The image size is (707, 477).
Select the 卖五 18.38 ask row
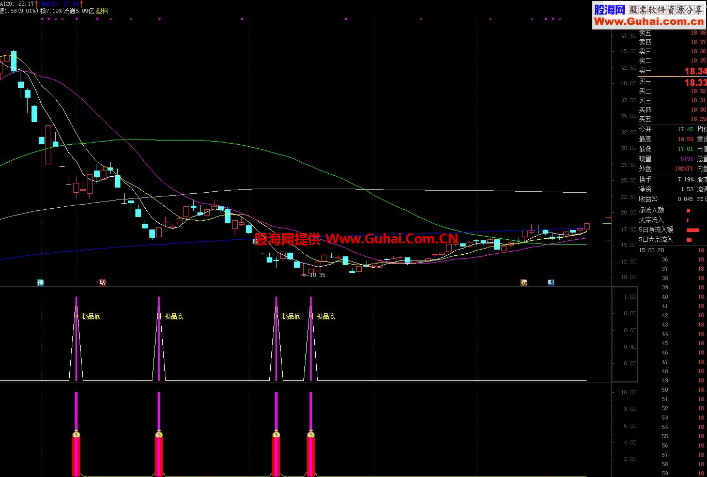tap(672, 33)
